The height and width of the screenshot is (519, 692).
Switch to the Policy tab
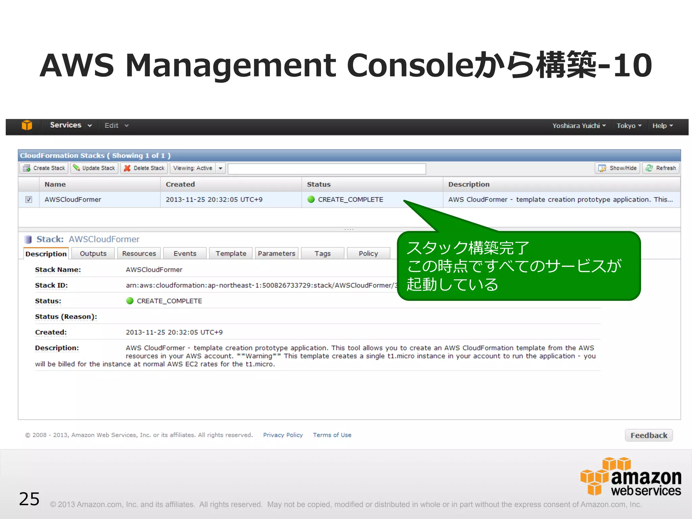[x=368, y=253]
